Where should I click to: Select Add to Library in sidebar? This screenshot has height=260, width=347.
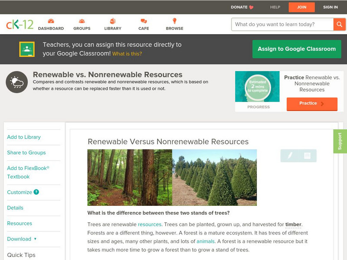click(x=24, y=137)
